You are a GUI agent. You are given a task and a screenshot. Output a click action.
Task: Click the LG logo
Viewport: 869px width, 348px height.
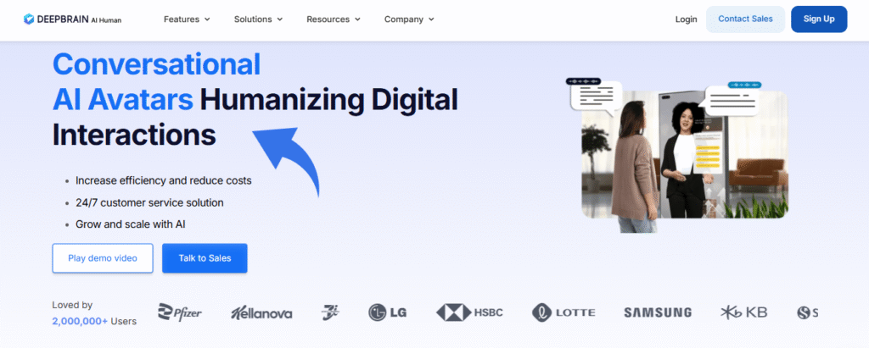[x=387, y=312]
